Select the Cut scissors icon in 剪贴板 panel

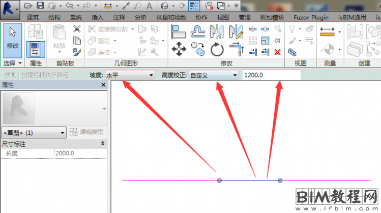click(x=77, y=29)
